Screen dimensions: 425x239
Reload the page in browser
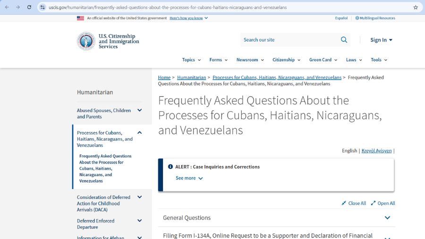[29, 7]
